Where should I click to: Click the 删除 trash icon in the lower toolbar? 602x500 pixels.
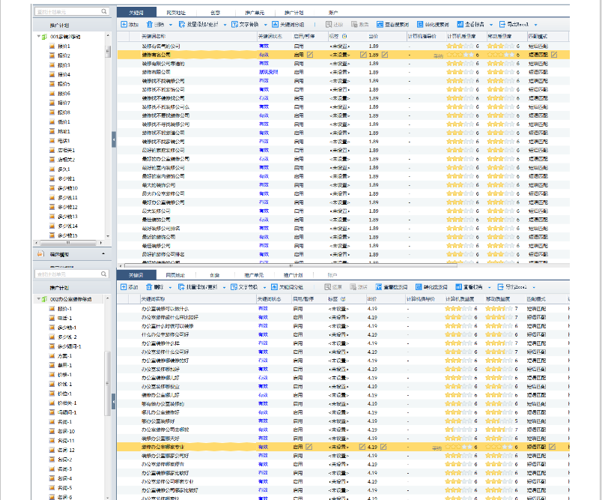149,287
